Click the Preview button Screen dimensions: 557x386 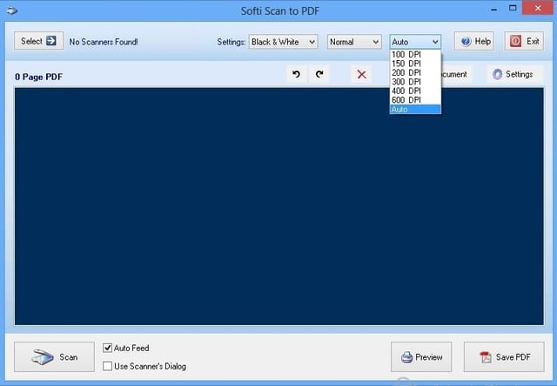(421, 357)
